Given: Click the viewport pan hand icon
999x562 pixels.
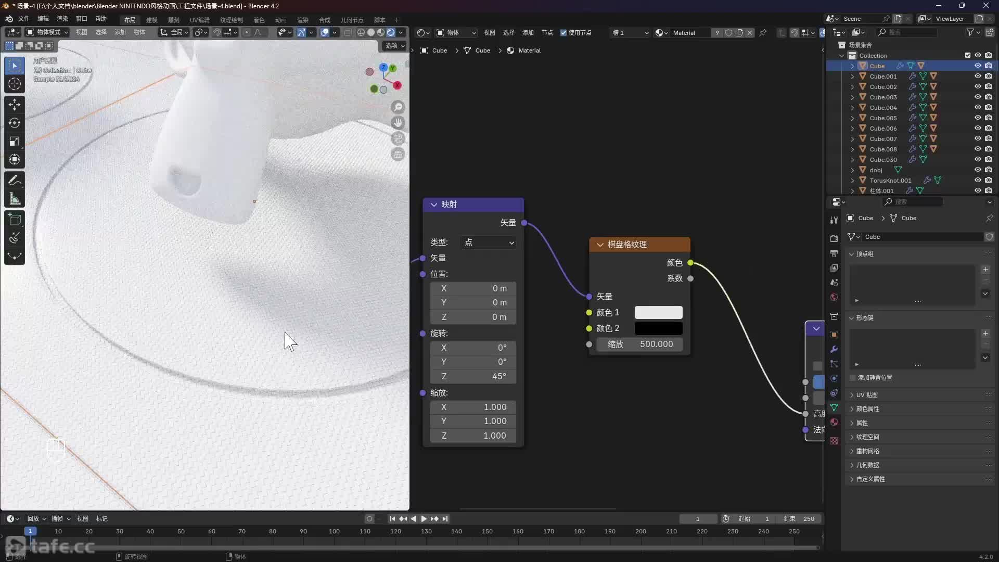Looking at the screenshot, I should coord(398,123).
